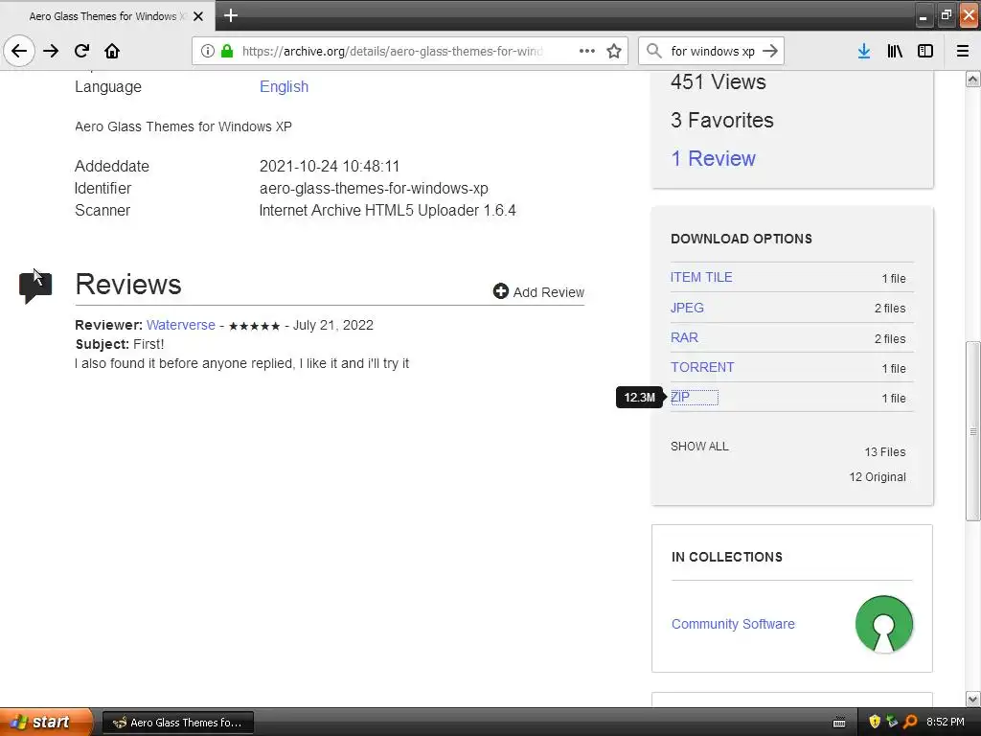The image size is (981, 736).
Task: Click the DOWNLOAD OPTIONS heading
Action: click(x=741, y=239)
